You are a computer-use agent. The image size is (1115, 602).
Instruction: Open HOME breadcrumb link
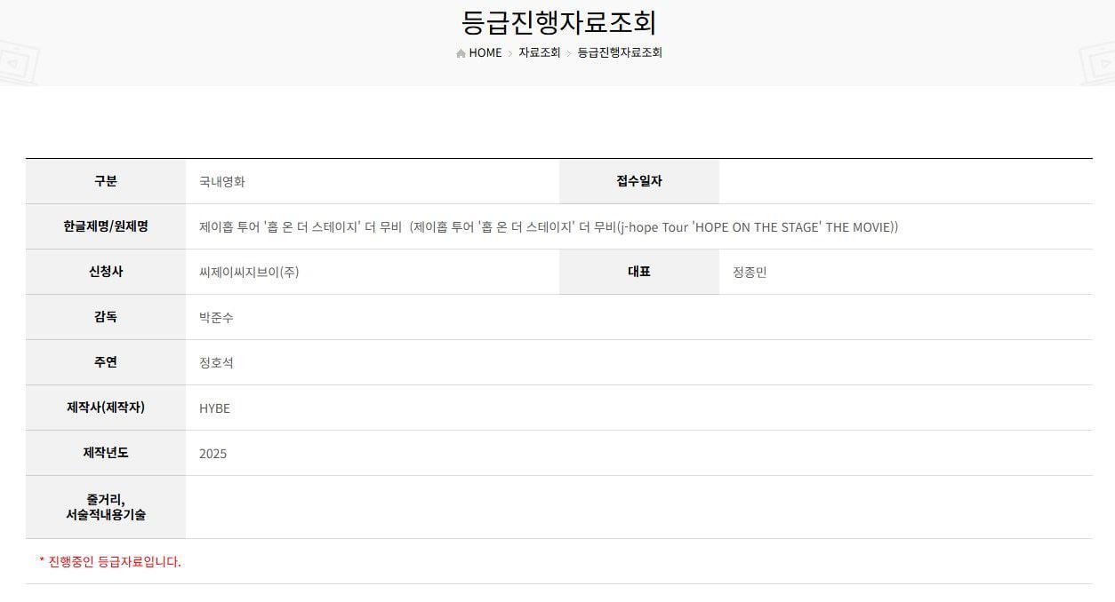tap(485, 52)
